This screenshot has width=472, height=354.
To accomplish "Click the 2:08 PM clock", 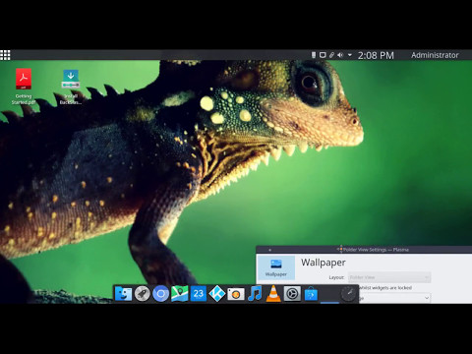I will click(x=376, y=55).
